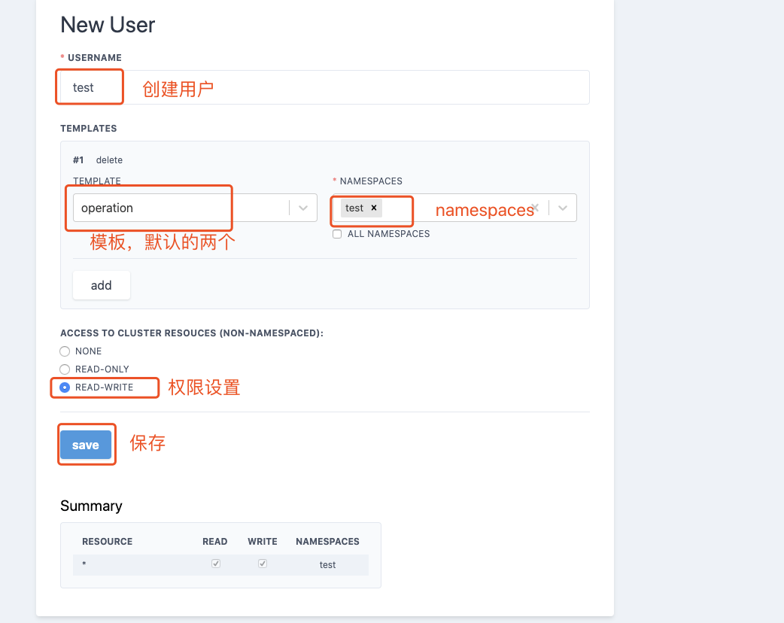Click the add template button
The height and width of the screenshot is (623, 784).
click(x=102, y=285)
